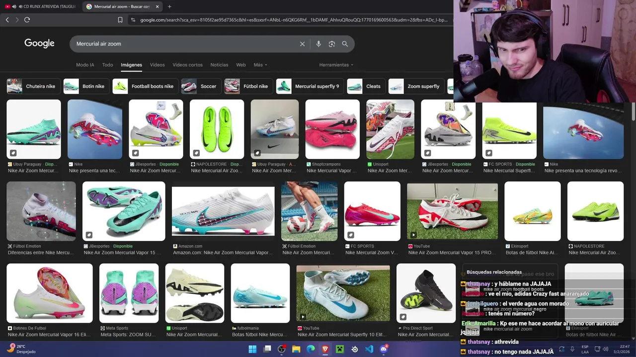Open the Videos cortos tab

187,65
